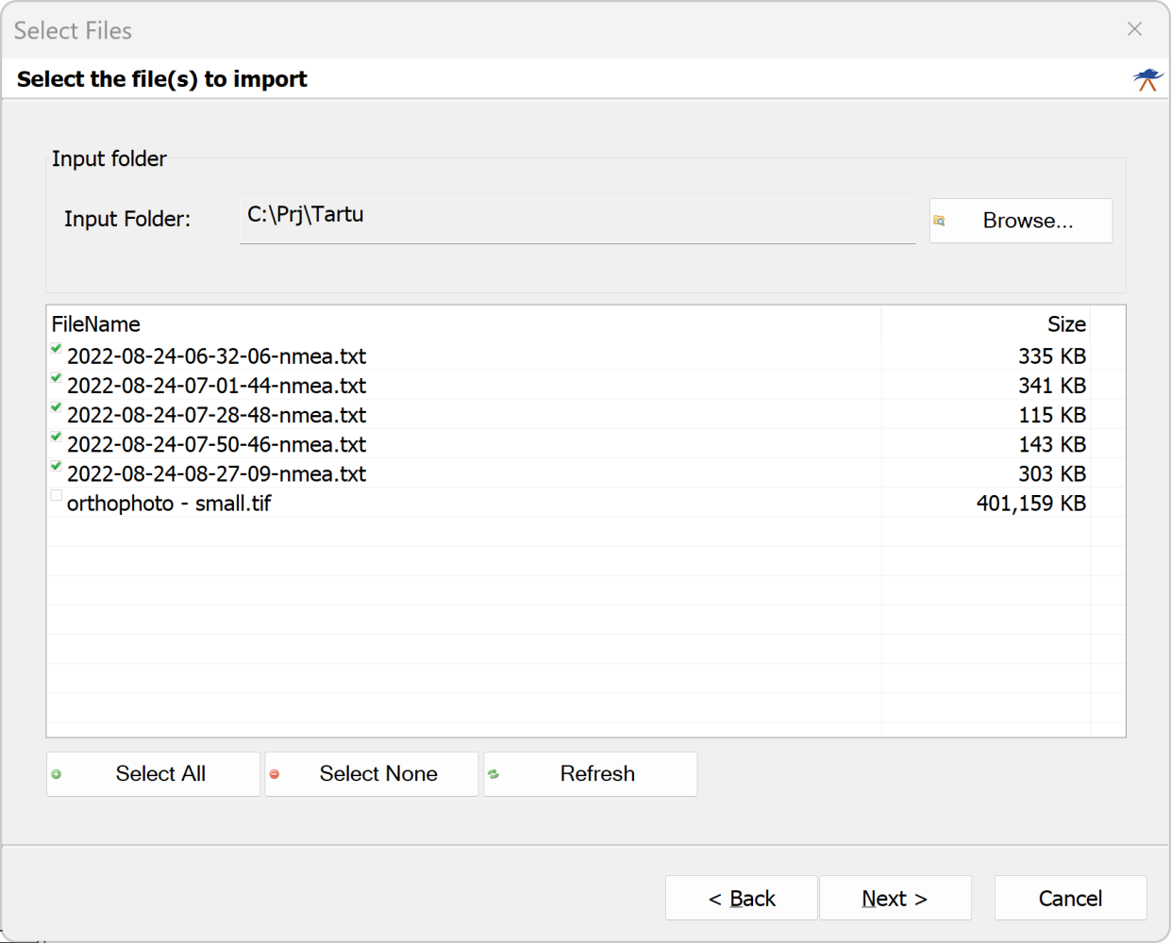Click the Select None button
The height and width of the screenshot is (943, 1171).
pos(372,774)
